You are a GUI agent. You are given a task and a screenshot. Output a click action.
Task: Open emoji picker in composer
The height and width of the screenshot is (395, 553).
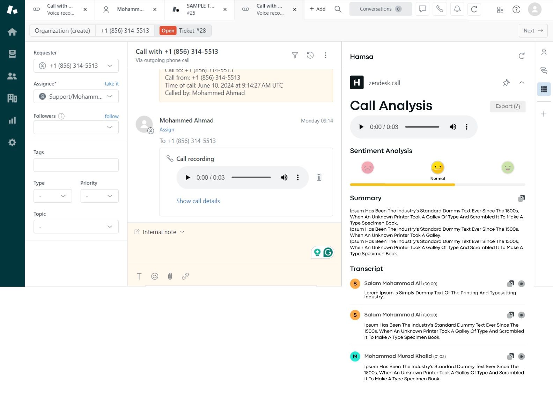(155, 276)
